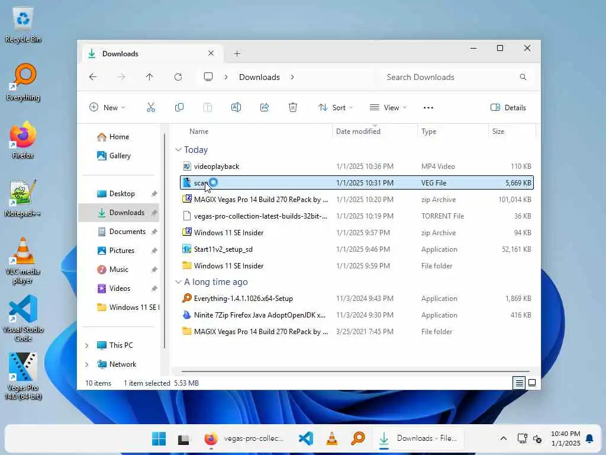Screen dimensions: 606x455
Task: Click the Cut scissors icon in toolbar
Action: [x=151, y=108]
